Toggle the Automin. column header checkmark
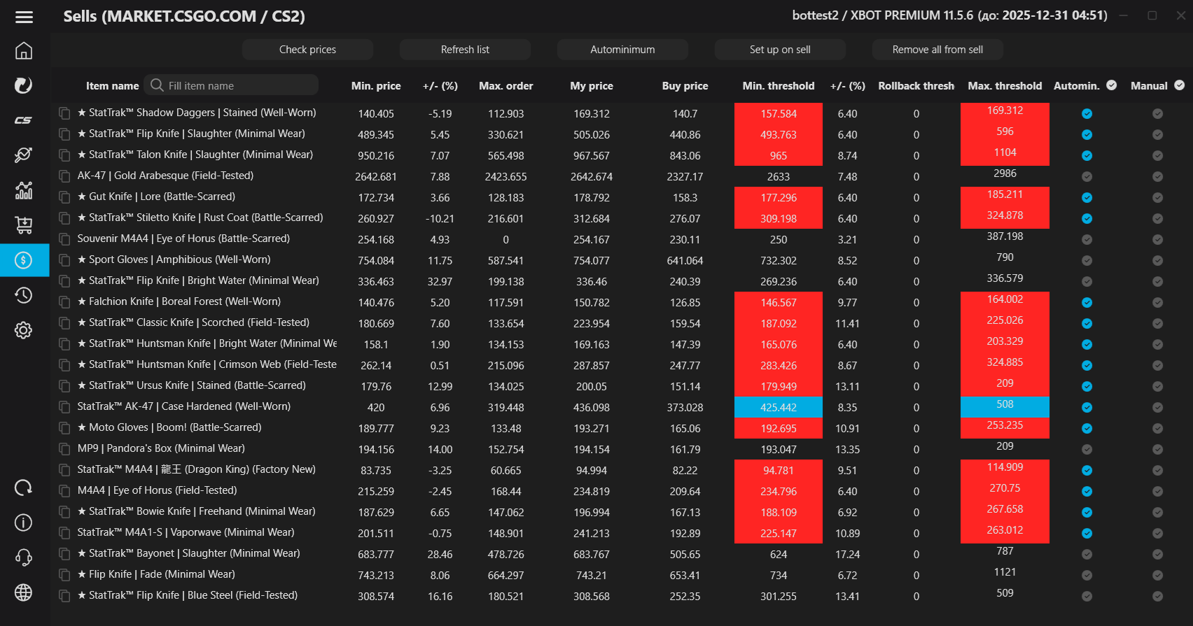1193x626 pixels. tap(1111, 85)
